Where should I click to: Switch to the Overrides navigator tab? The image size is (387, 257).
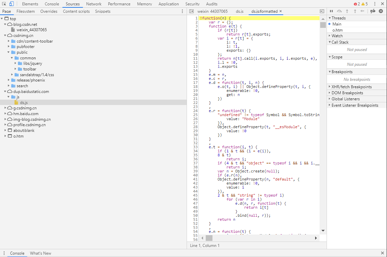(49, 11)
